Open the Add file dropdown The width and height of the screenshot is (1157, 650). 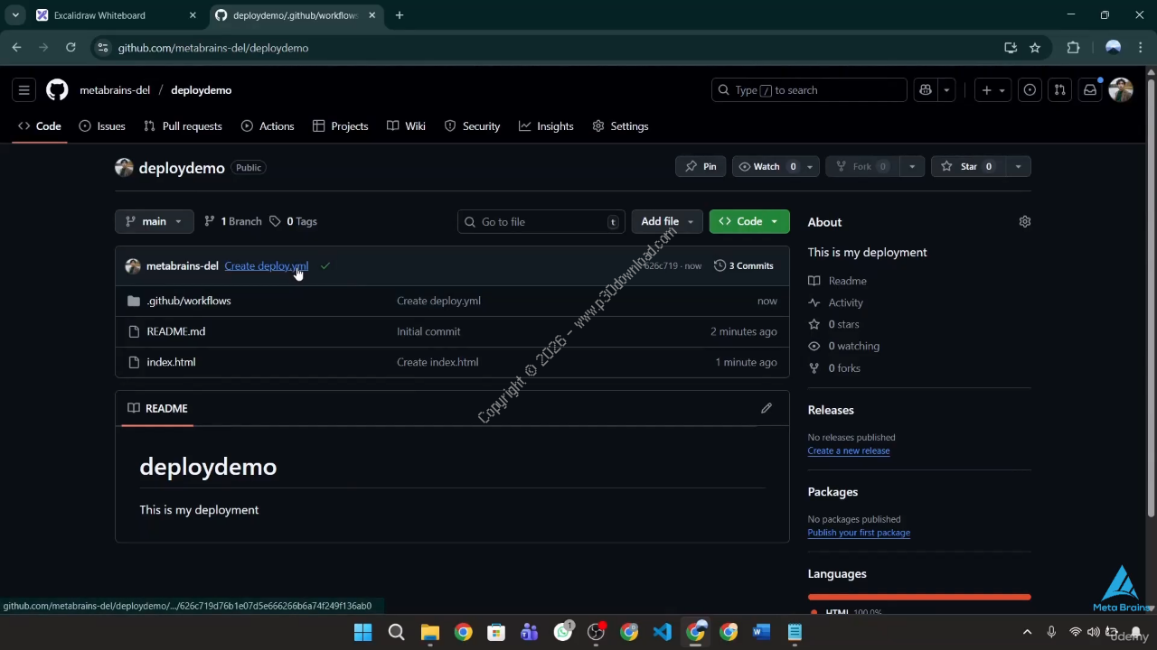667,221
